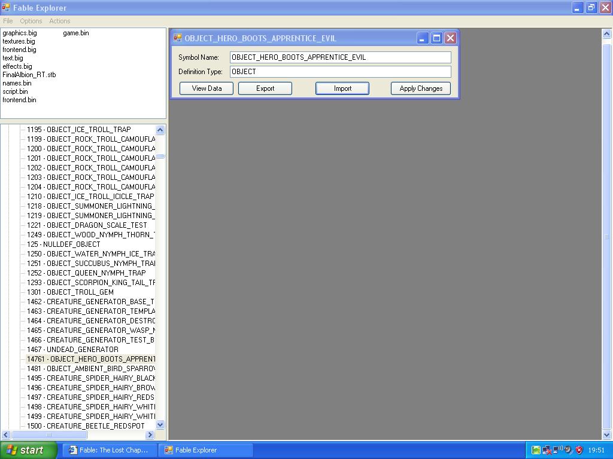Select 125 - NULLDEF_OBJECT in the list
Viewport: 613px width, 459px height.
pyautogui.click(x=63, y=244)
